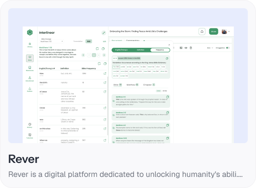Image resolution: width=256 pixels, height=188 pixels.
Task: Click Edit link next to translation
Action: coord(104,41)
